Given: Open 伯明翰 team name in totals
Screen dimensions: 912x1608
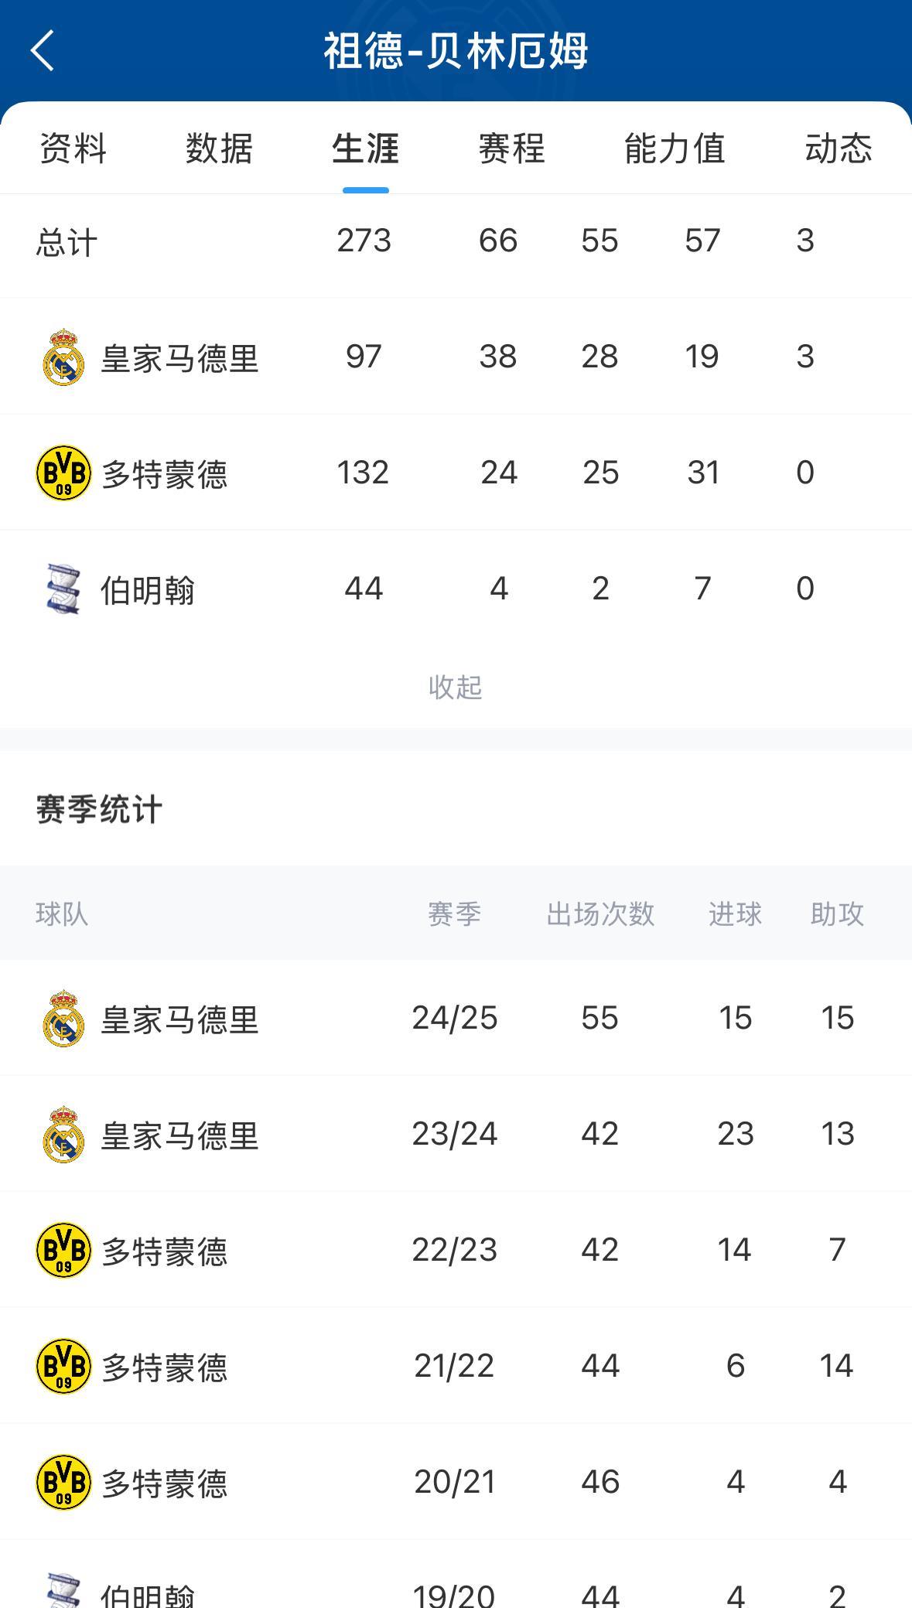Looking at the screenshot, I should pos(148,591).
